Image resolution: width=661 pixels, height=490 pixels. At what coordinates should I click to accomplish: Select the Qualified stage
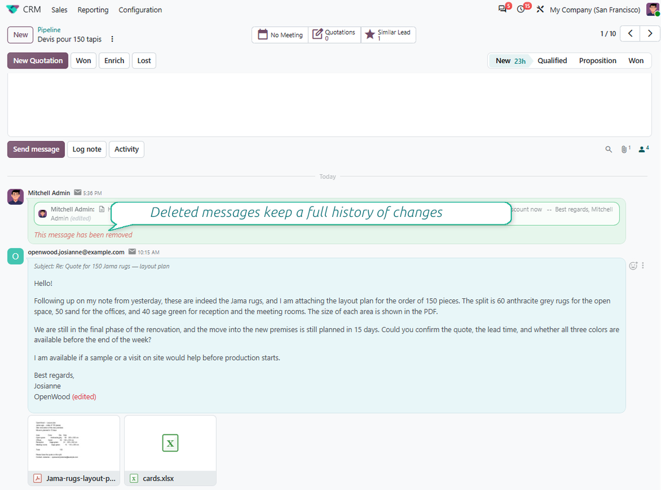click(x=552, y=61)
